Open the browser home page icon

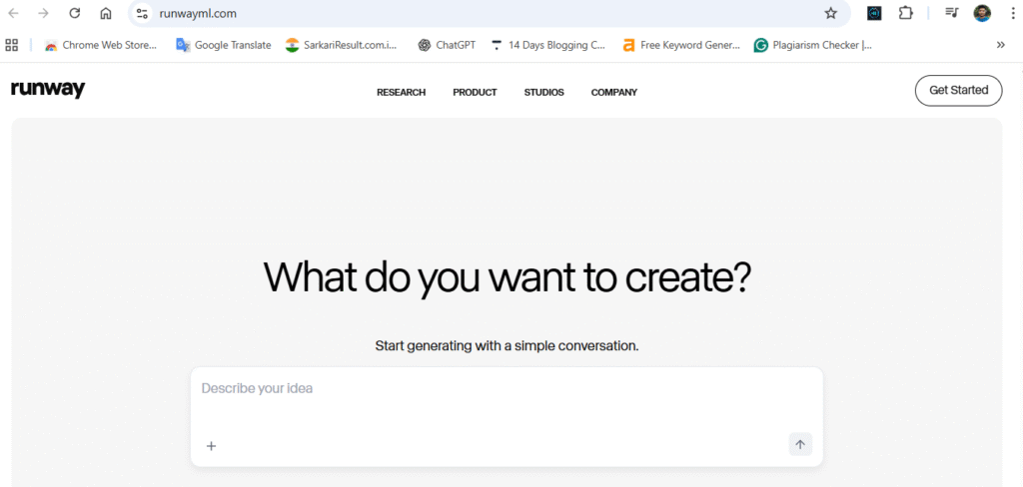pyautogui.click(x=106, y=13)
